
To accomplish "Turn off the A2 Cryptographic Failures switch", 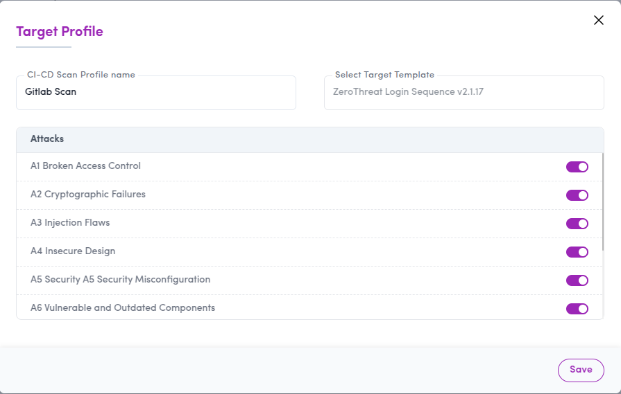I will [577, 195].
